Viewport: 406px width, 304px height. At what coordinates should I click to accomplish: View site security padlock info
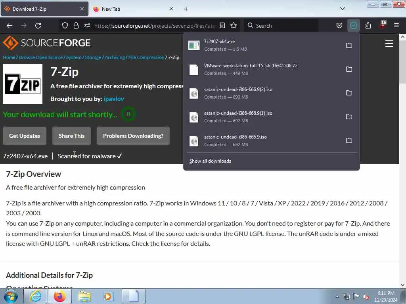[76, 25]
